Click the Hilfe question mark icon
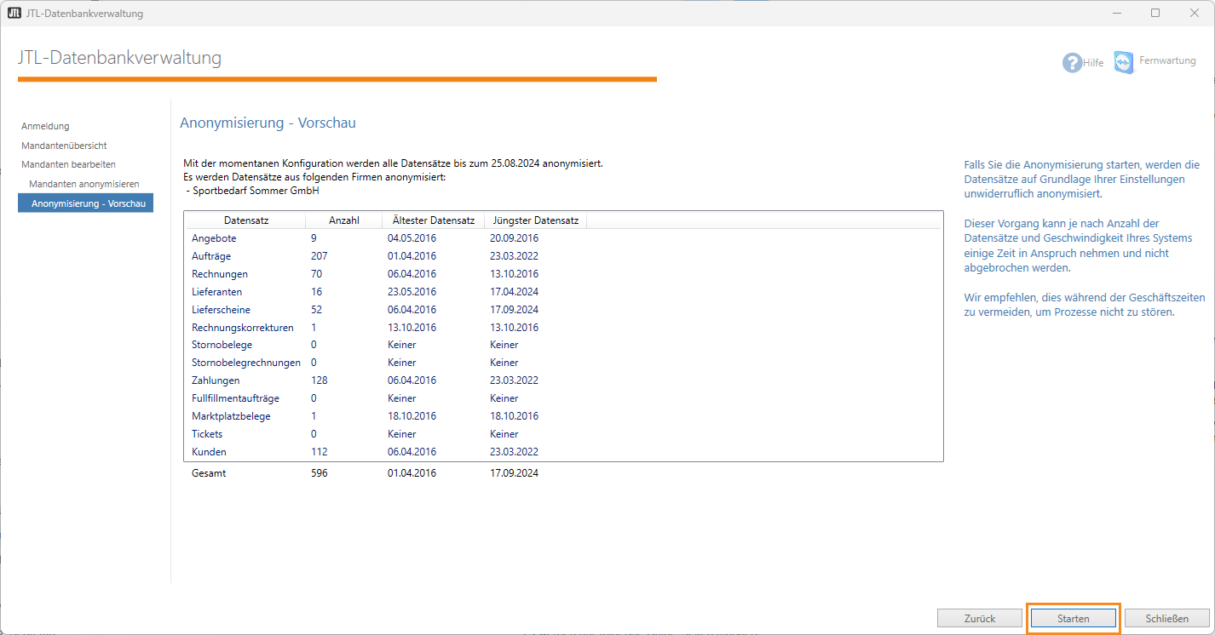The image size is (1215, 635). tap(1071, 63)
